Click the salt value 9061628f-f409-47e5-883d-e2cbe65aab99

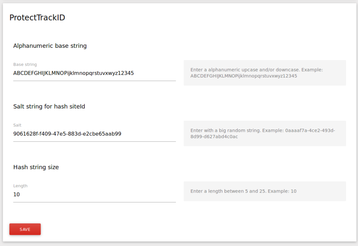point(67,134)
